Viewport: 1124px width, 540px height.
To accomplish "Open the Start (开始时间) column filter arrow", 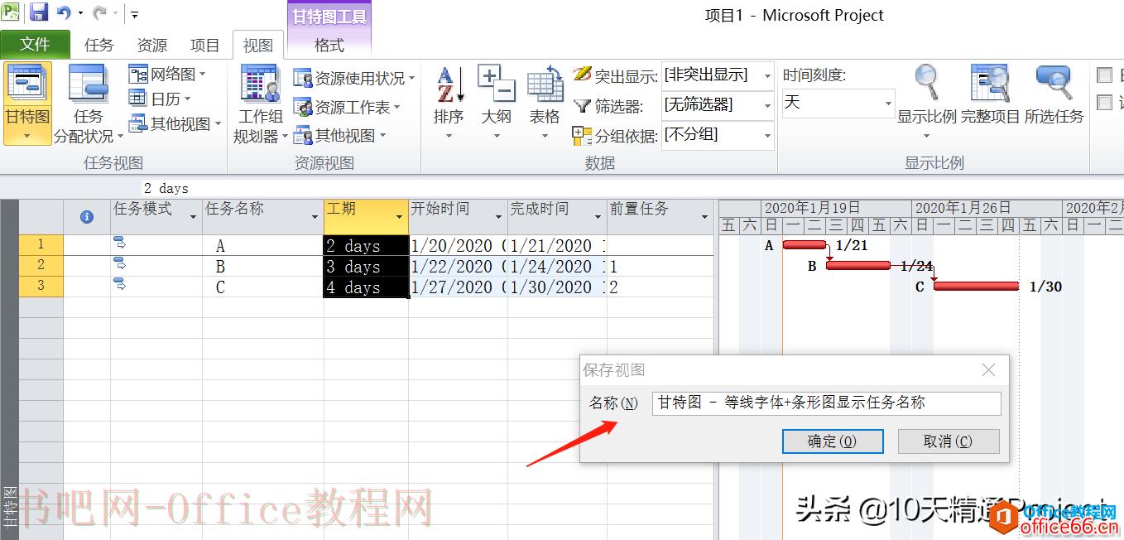I will point(498,217).
